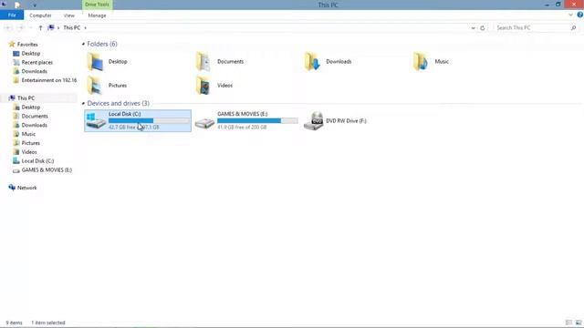584x328 pixels.
Task: Switch to large icons view in status bar
Action: [579, 323]
